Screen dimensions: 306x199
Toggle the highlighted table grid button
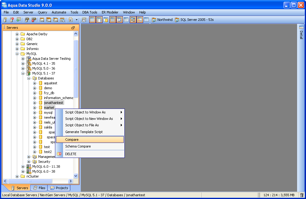click(x=113, y=20)
